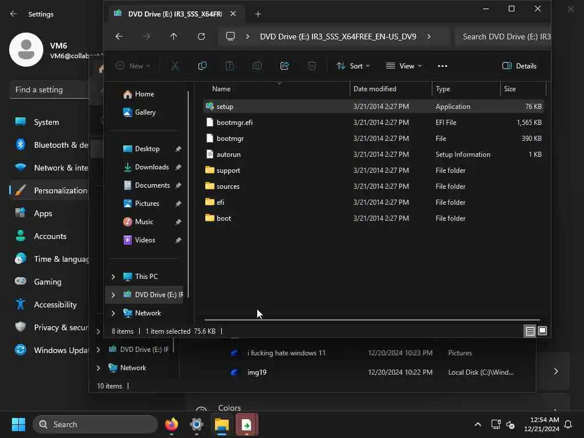This screenshot has width=584, height=438.
Task: Toggle the Details pane button
Action: (520, 66)
